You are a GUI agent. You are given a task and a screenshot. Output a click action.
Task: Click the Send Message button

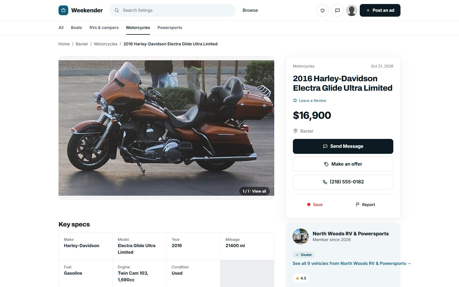click(x=343, y=146)
